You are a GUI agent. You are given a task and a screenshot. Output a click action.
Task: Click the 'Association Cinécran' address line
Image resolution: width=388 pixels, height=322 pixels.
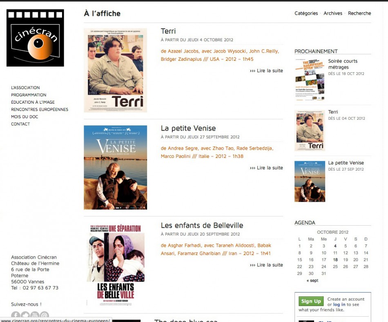click(x=33, y=257)
